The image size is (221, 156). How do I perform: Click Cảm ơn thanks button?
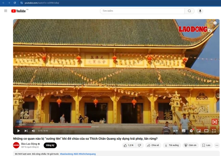[191, 145]
